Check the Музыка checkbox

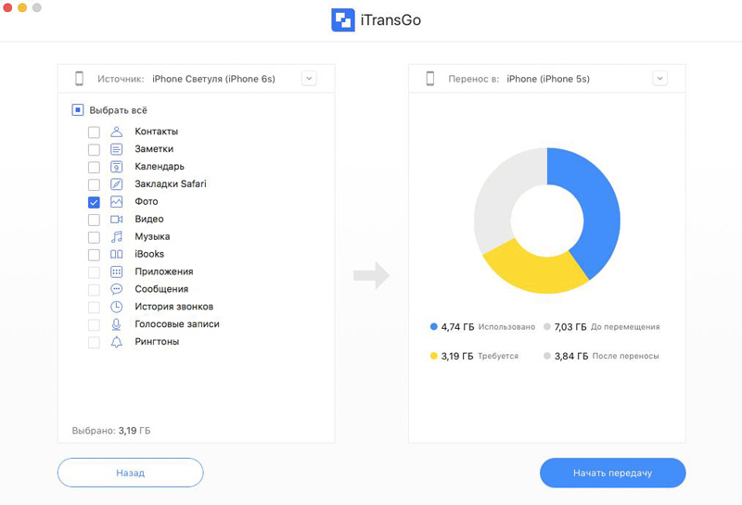(94, 237)
